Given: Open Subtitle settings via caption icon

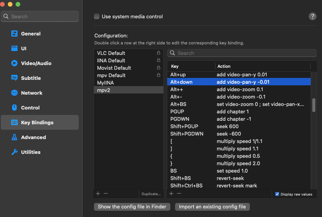Looking at the screenshot, I should click(x=14, y=78).
